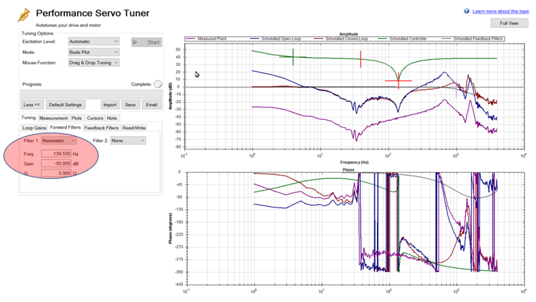536x302 pixels.
Task: Switch to the Measurement tab
Action: [x=53, y=118]
